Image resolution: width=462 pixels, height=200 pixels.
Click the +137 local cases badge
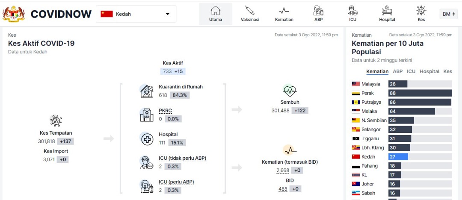point(65,141)
